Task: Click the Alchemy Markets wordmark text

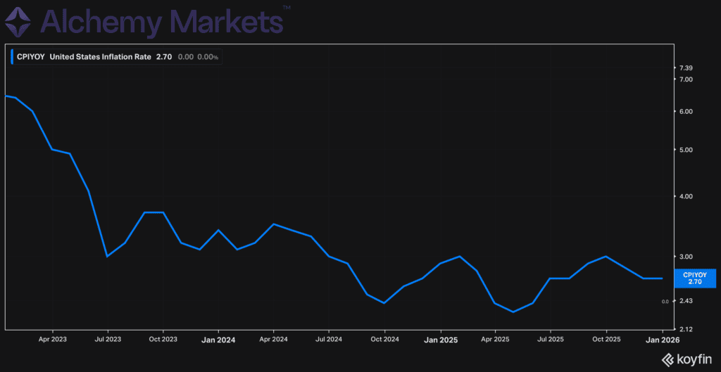Action: (161, 22)
